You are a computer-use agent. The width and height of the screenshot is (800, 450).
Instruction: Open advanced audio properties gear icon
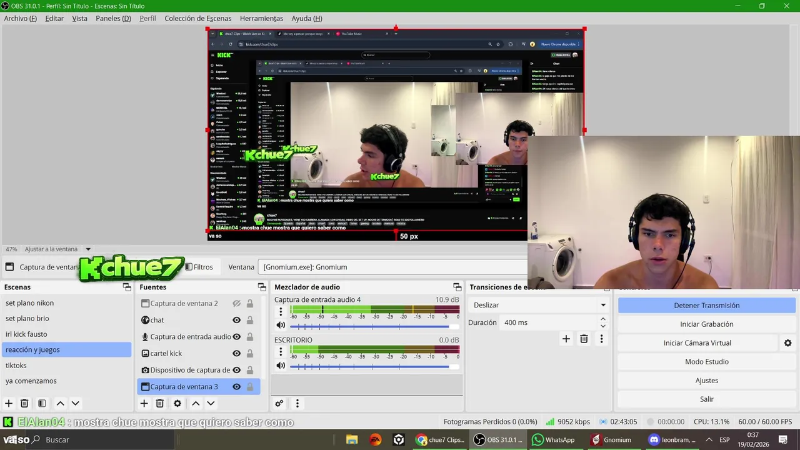click(279, 404)
